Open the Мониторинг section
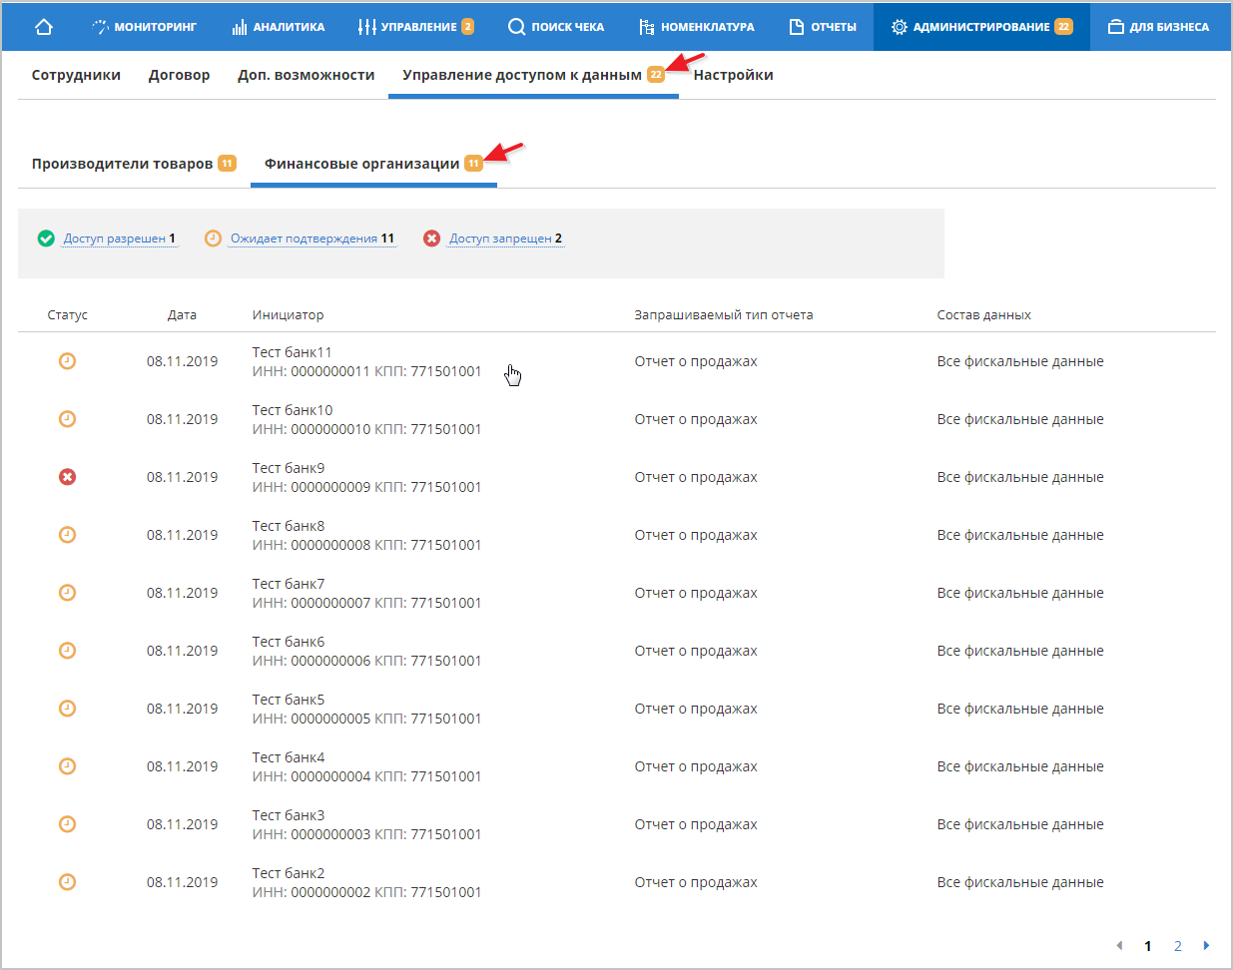1233x970 pixels. pos(144,27)
